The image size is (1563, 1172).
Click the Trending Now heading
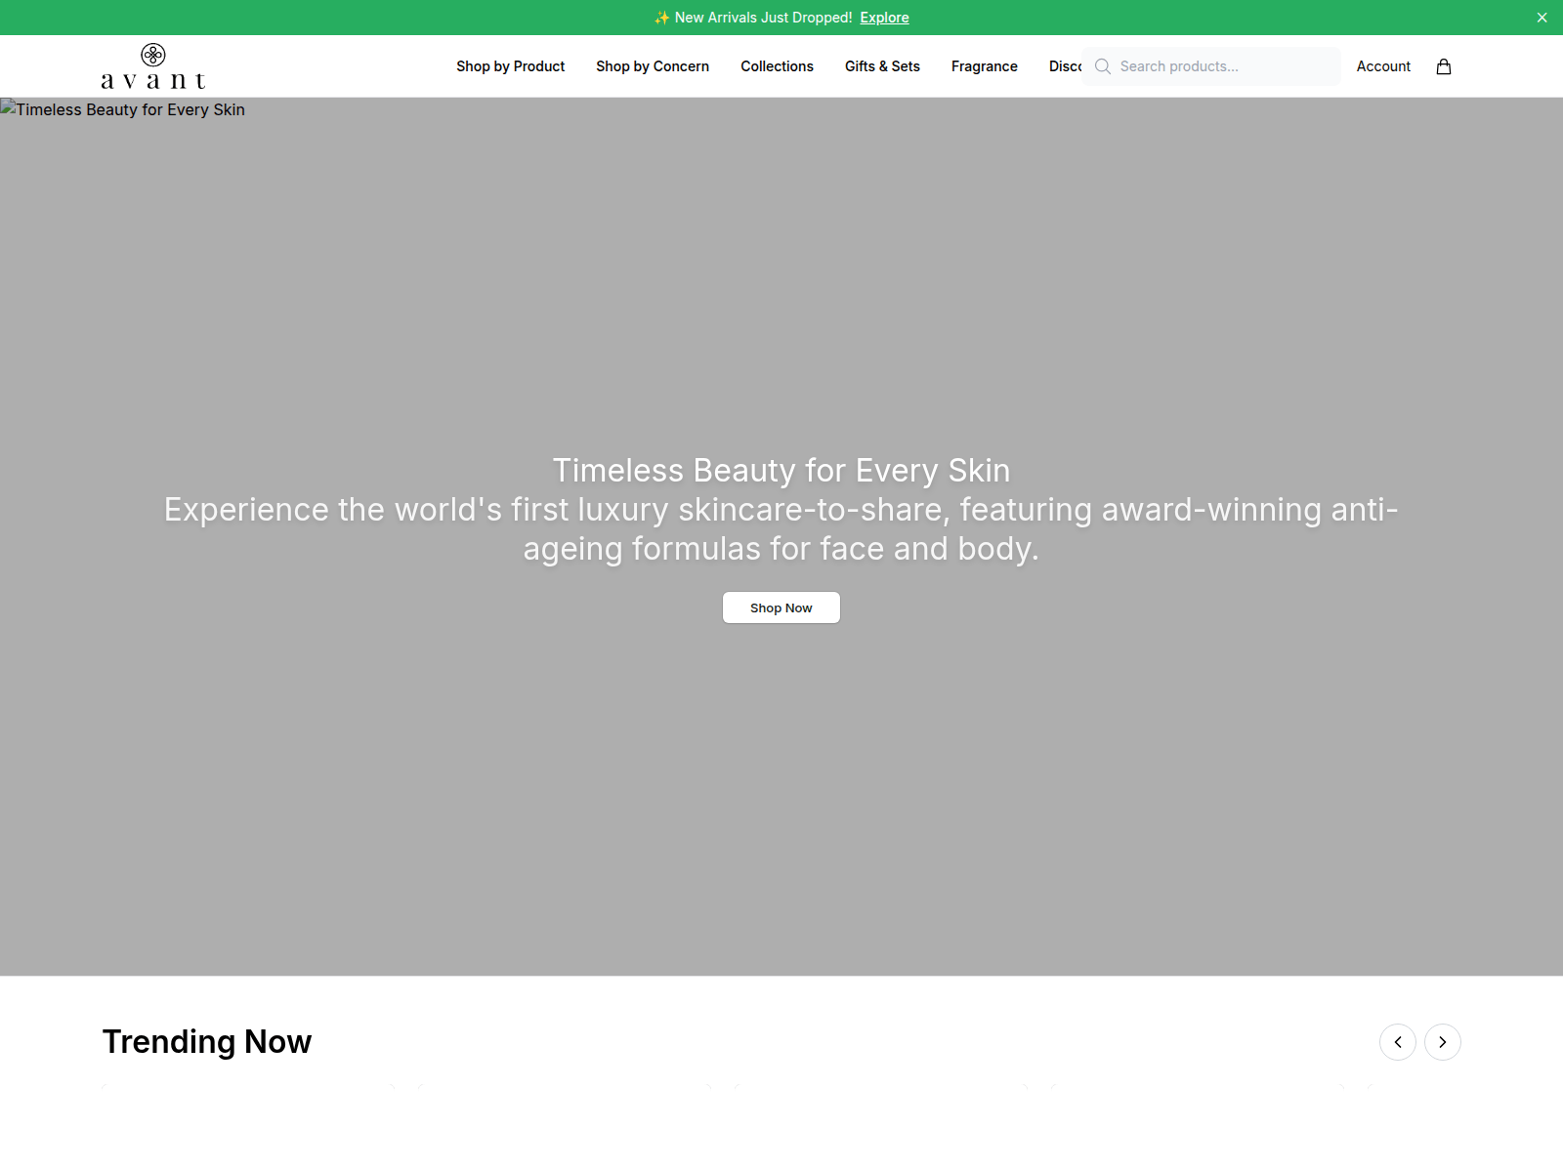pyautogui.click(x=207, y=1042)
